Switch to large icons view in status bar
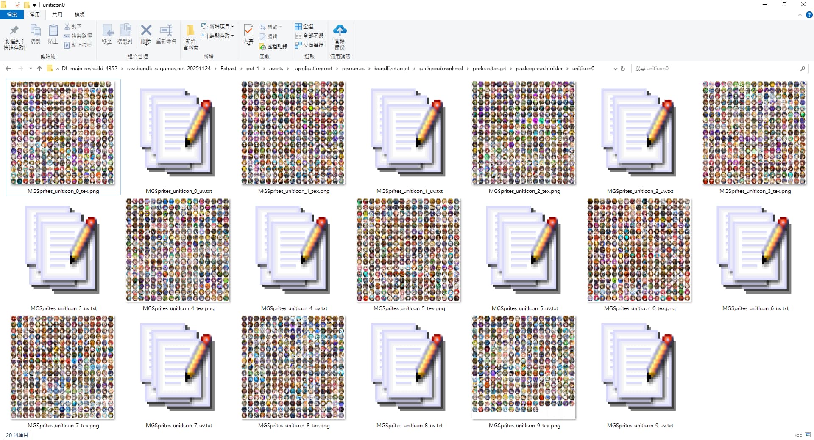 pos(808,434)
